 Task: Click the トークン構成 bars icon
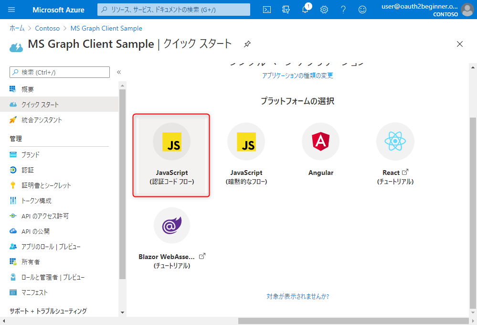click(13, 200)
